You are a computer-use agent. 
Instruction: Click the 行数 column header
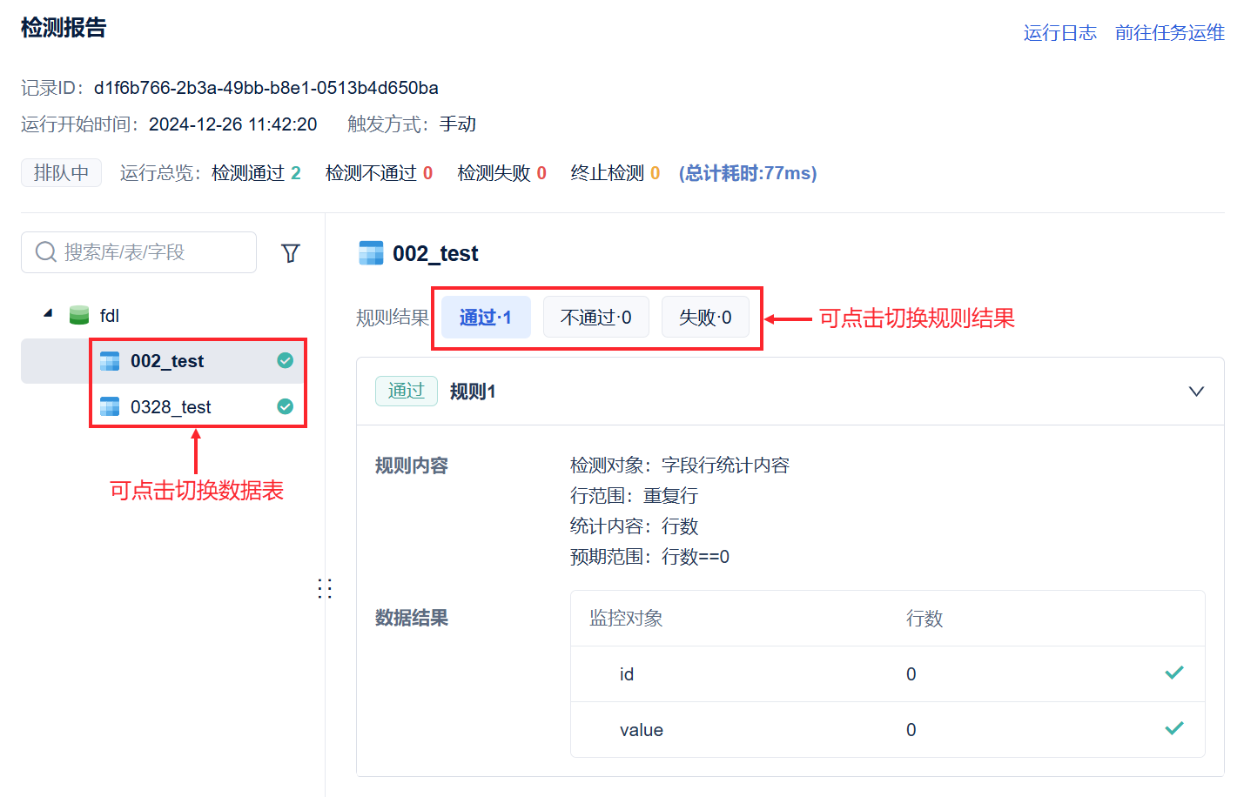click(925, 619)
